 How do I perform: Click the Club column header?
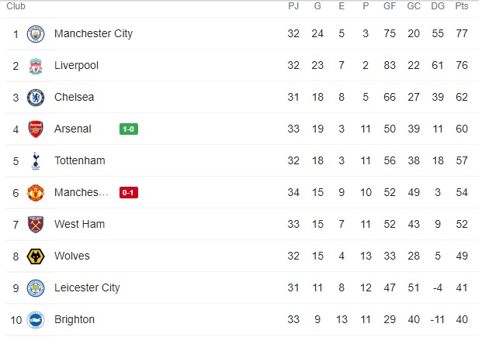(x=16, y=6)
